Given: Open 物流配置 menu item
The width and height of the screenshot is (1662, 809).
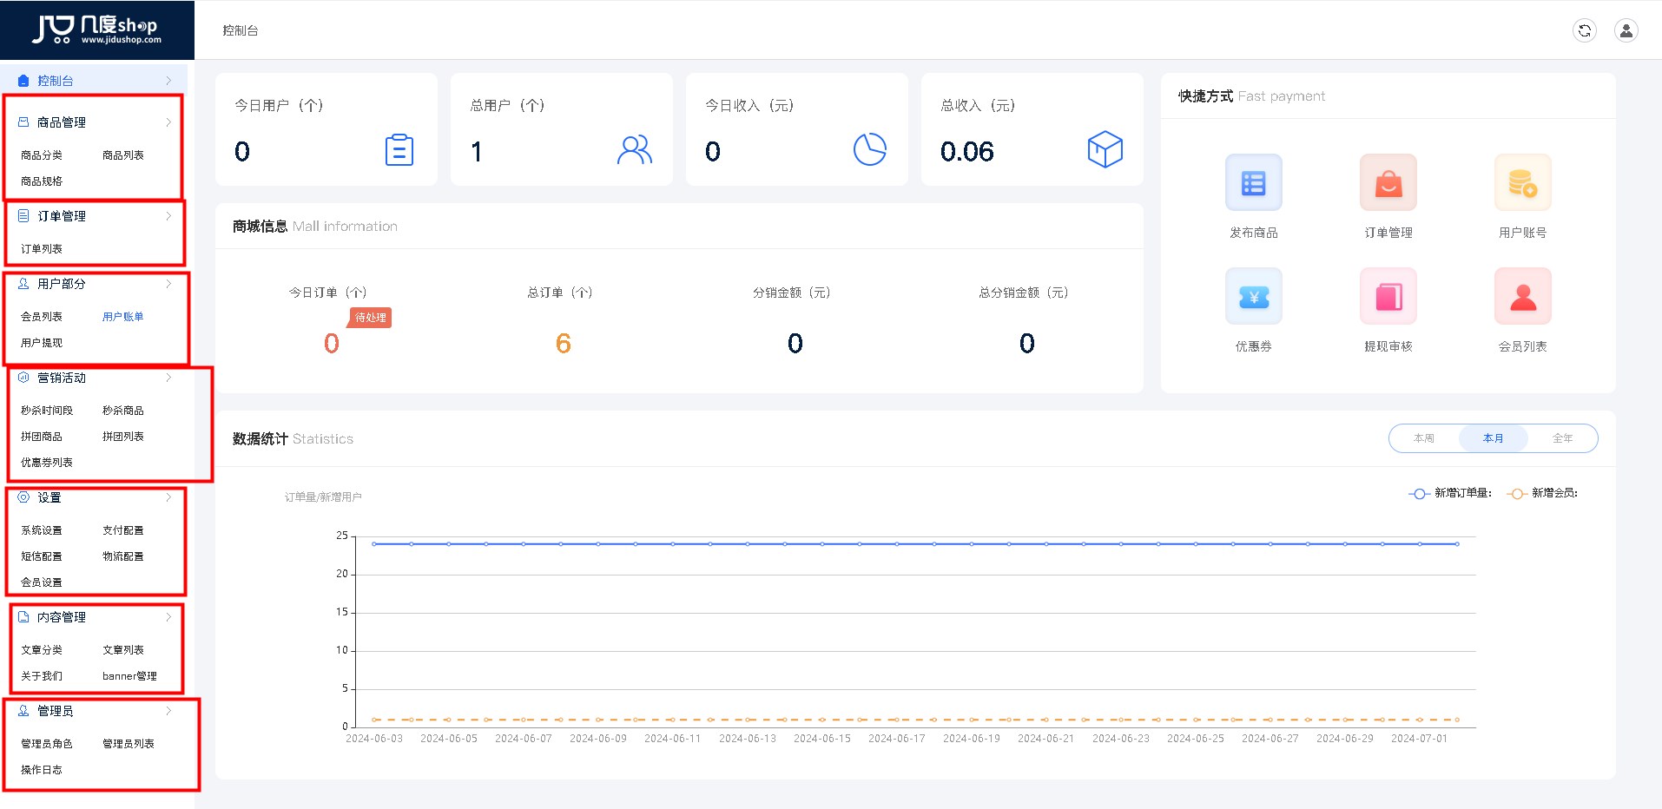Looking at the screenshot, I should (123, 556).
